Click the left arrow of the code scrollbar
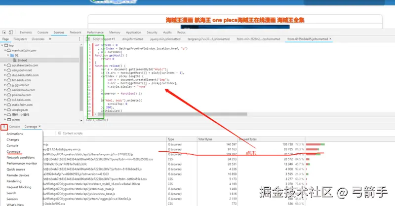The image size is (395, 206). [96, 114]
